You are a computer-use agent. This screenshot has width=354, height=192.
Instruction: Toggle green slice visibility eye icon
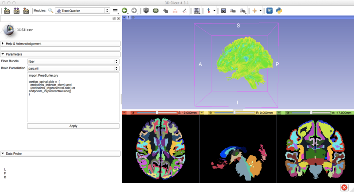click(288, 113)
